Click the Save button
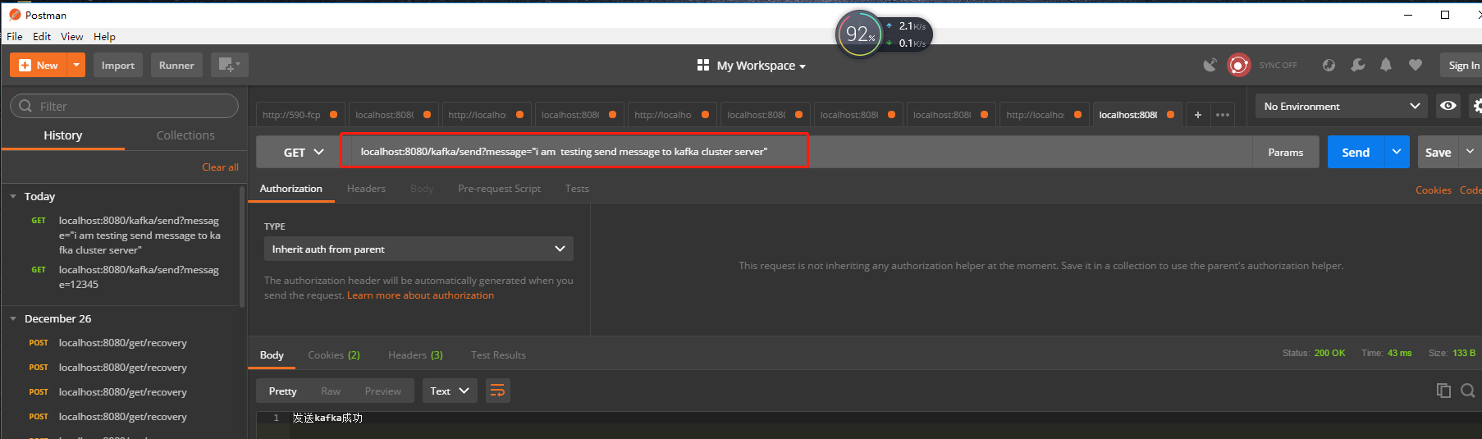The image size is (1482, 439). 1438,152
